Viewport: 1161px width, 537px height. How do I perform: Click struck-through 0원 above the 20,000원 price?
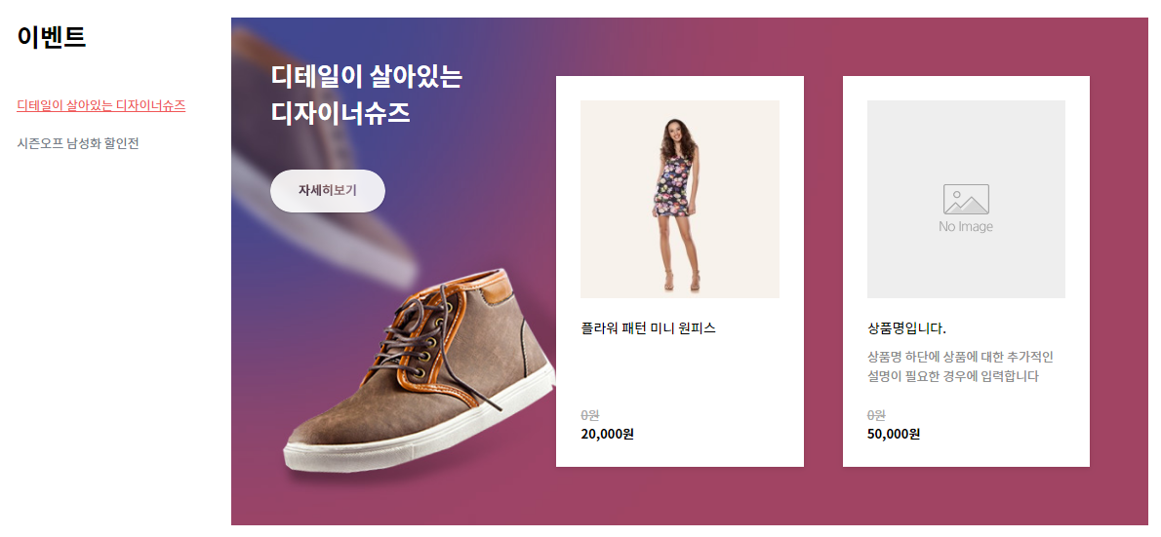(590, 416)
